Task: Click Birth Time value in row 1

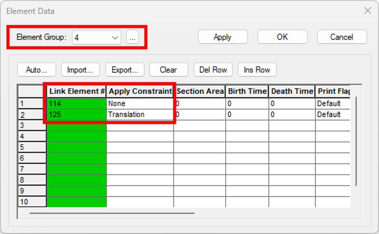Action: click(247, 104)
